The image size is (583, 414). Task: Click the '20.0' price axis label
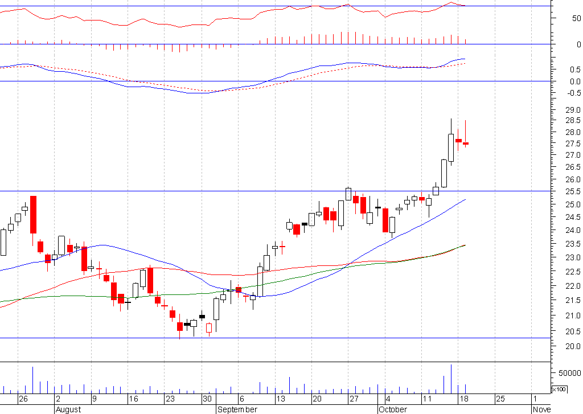tap(573, 346)
